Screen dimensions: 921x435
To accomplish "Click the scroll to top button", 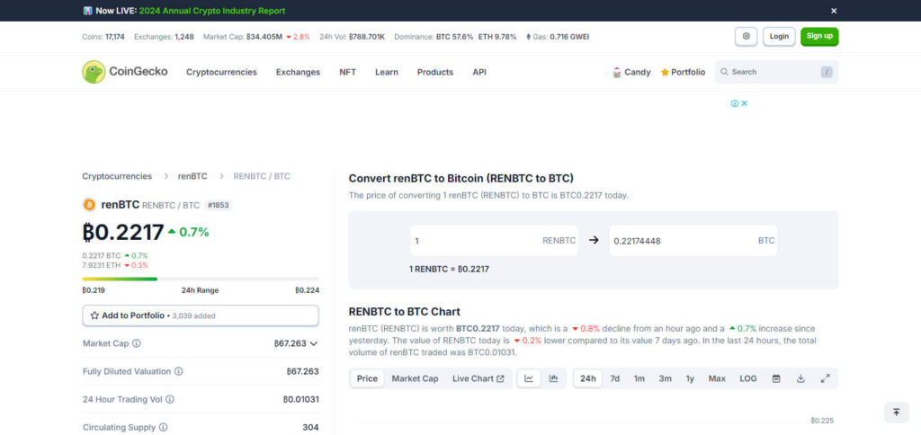I will click(897, 413).
